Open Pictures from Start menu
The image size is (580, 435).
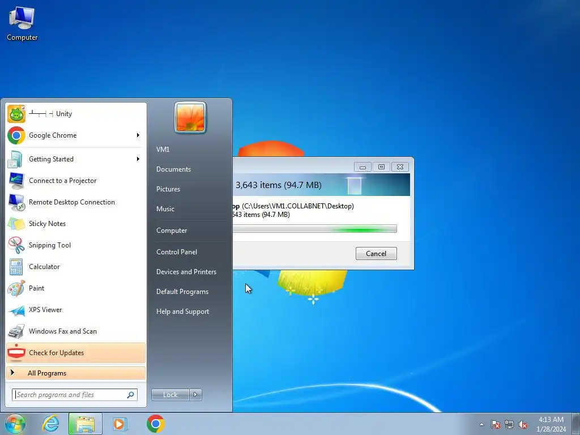click(x=168, y=189)
